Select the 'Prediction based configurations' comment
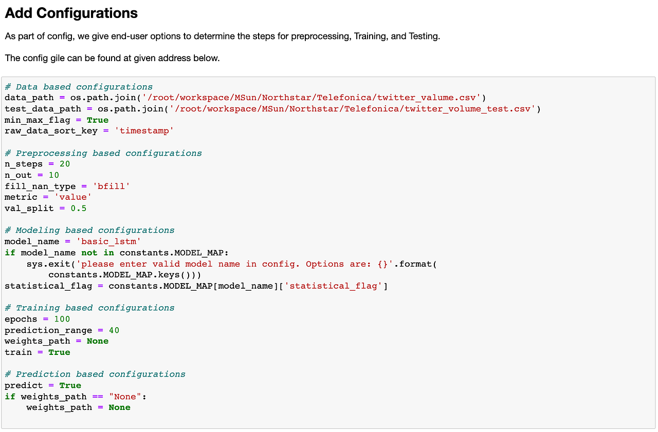658x432 pixels. pyautogui.click(x=95, y=373)
